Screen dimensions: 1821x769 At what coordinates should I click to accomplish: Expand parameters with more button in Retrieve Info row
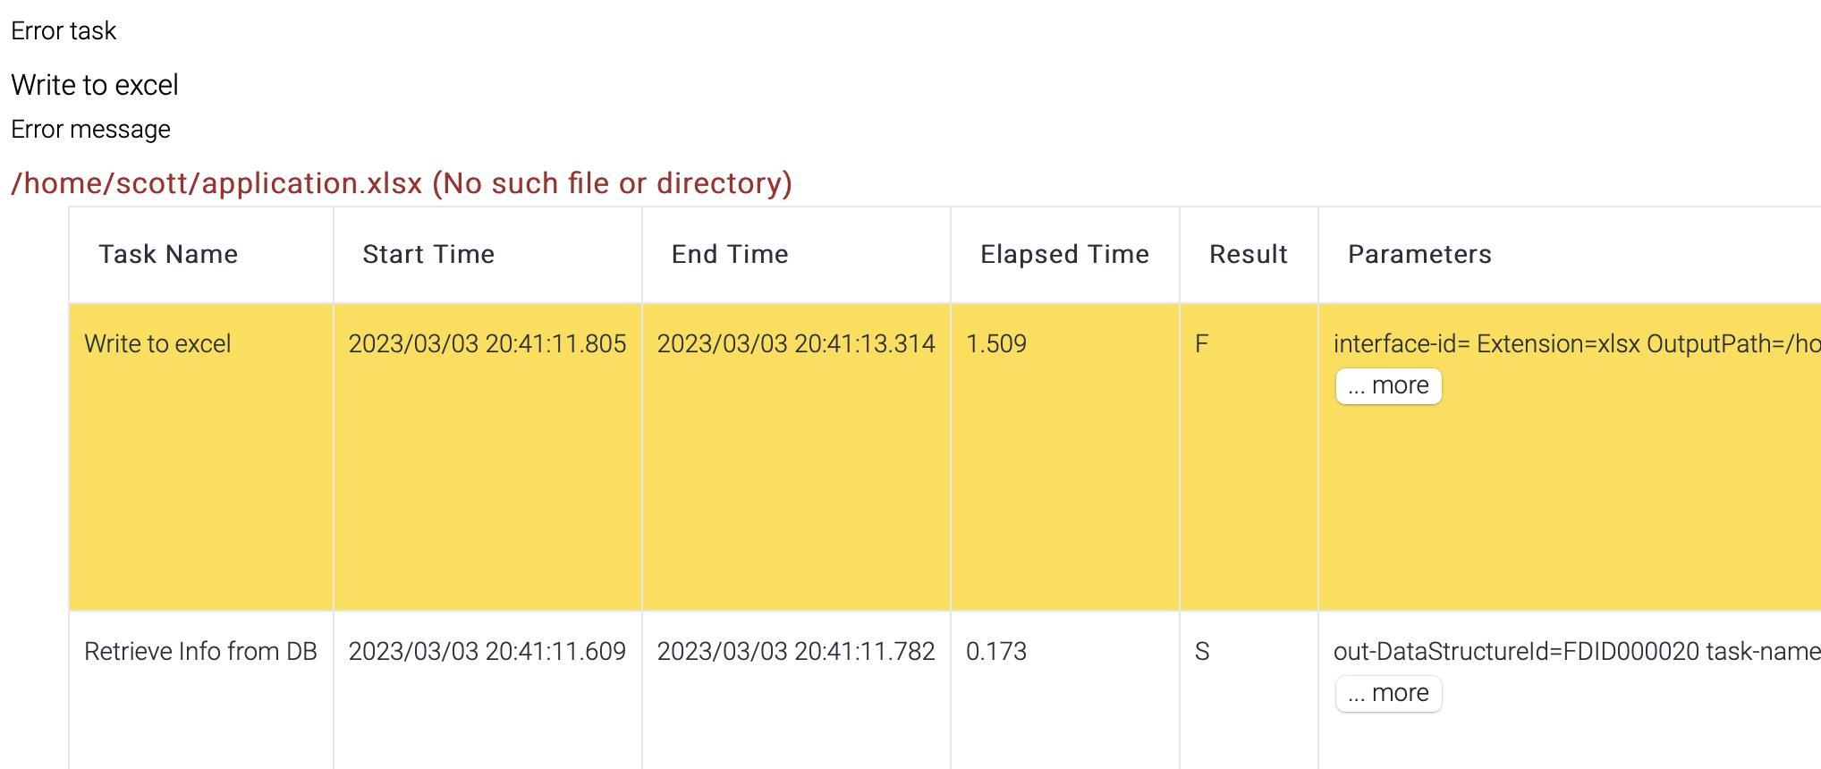1388,694
